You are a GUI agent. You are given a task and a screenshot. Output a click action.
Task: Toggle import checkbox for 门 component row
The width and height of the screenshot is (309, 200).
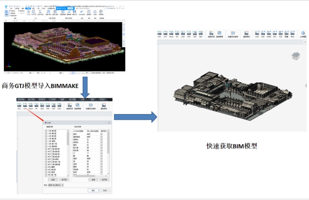[101, 153]
